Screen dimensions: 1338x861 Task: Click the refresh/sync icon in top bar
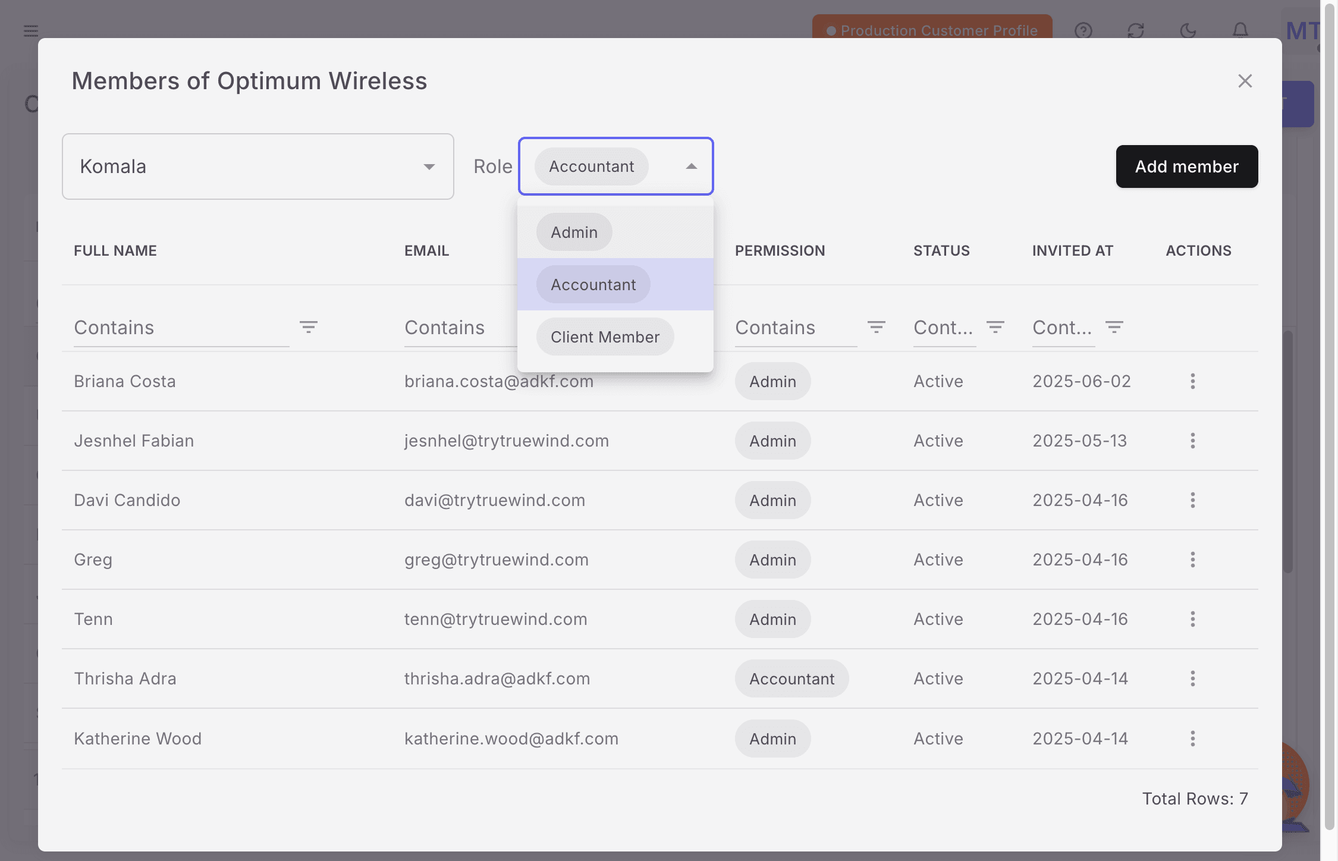tap(1136, 30)
